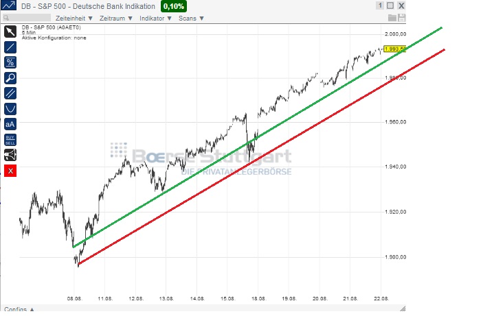Click the 1.940,00 price axis label
Screen dimensions: 483x316
click(x=396, y=167)
